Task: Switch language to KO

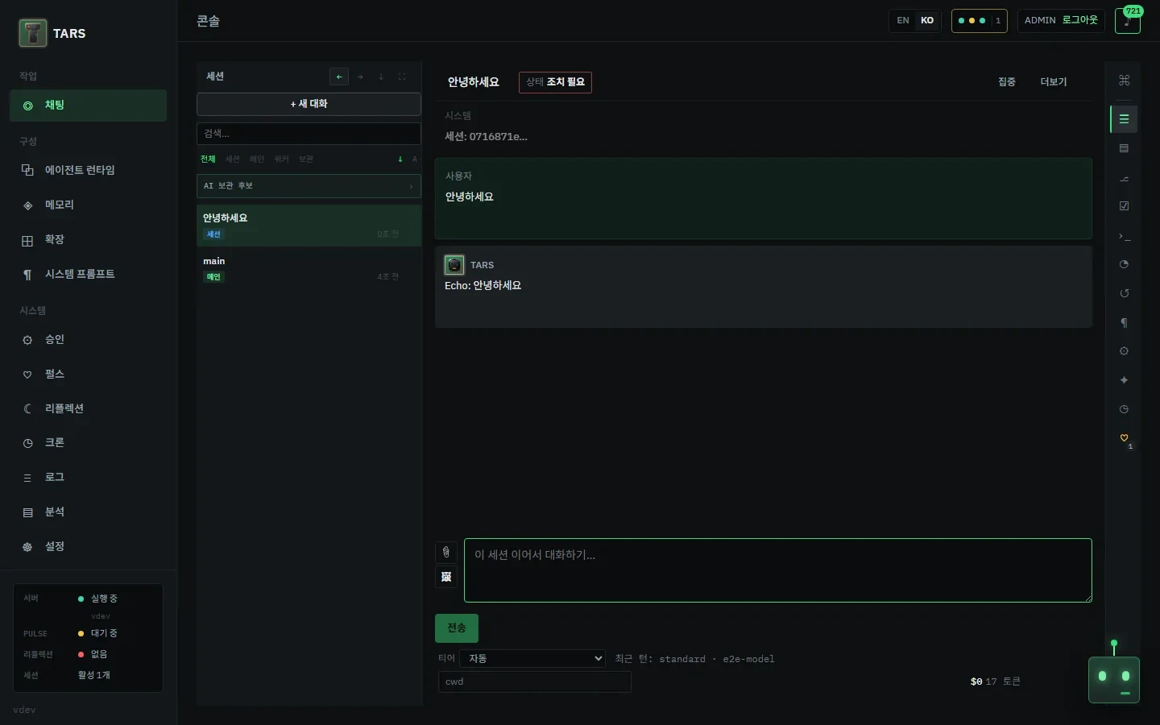Action: pos(927,20)
